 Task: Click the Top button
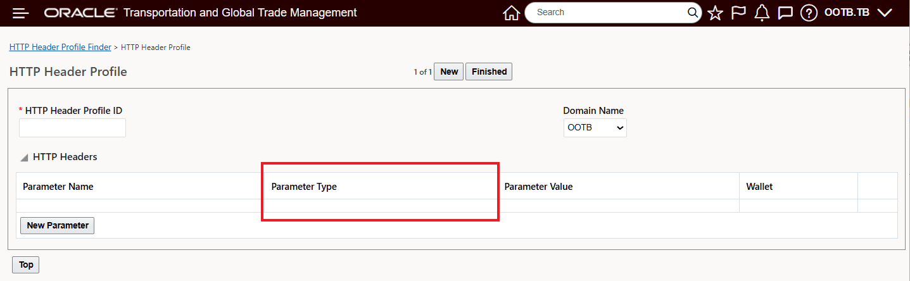point(26,265)
